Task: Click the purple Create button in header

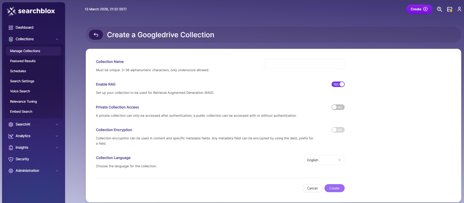Action: click(x=419, y=9)
